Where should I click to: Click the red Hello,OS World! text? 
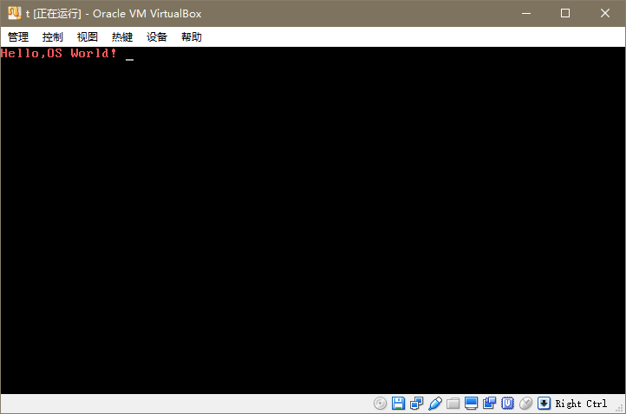[x=59, y=54]
